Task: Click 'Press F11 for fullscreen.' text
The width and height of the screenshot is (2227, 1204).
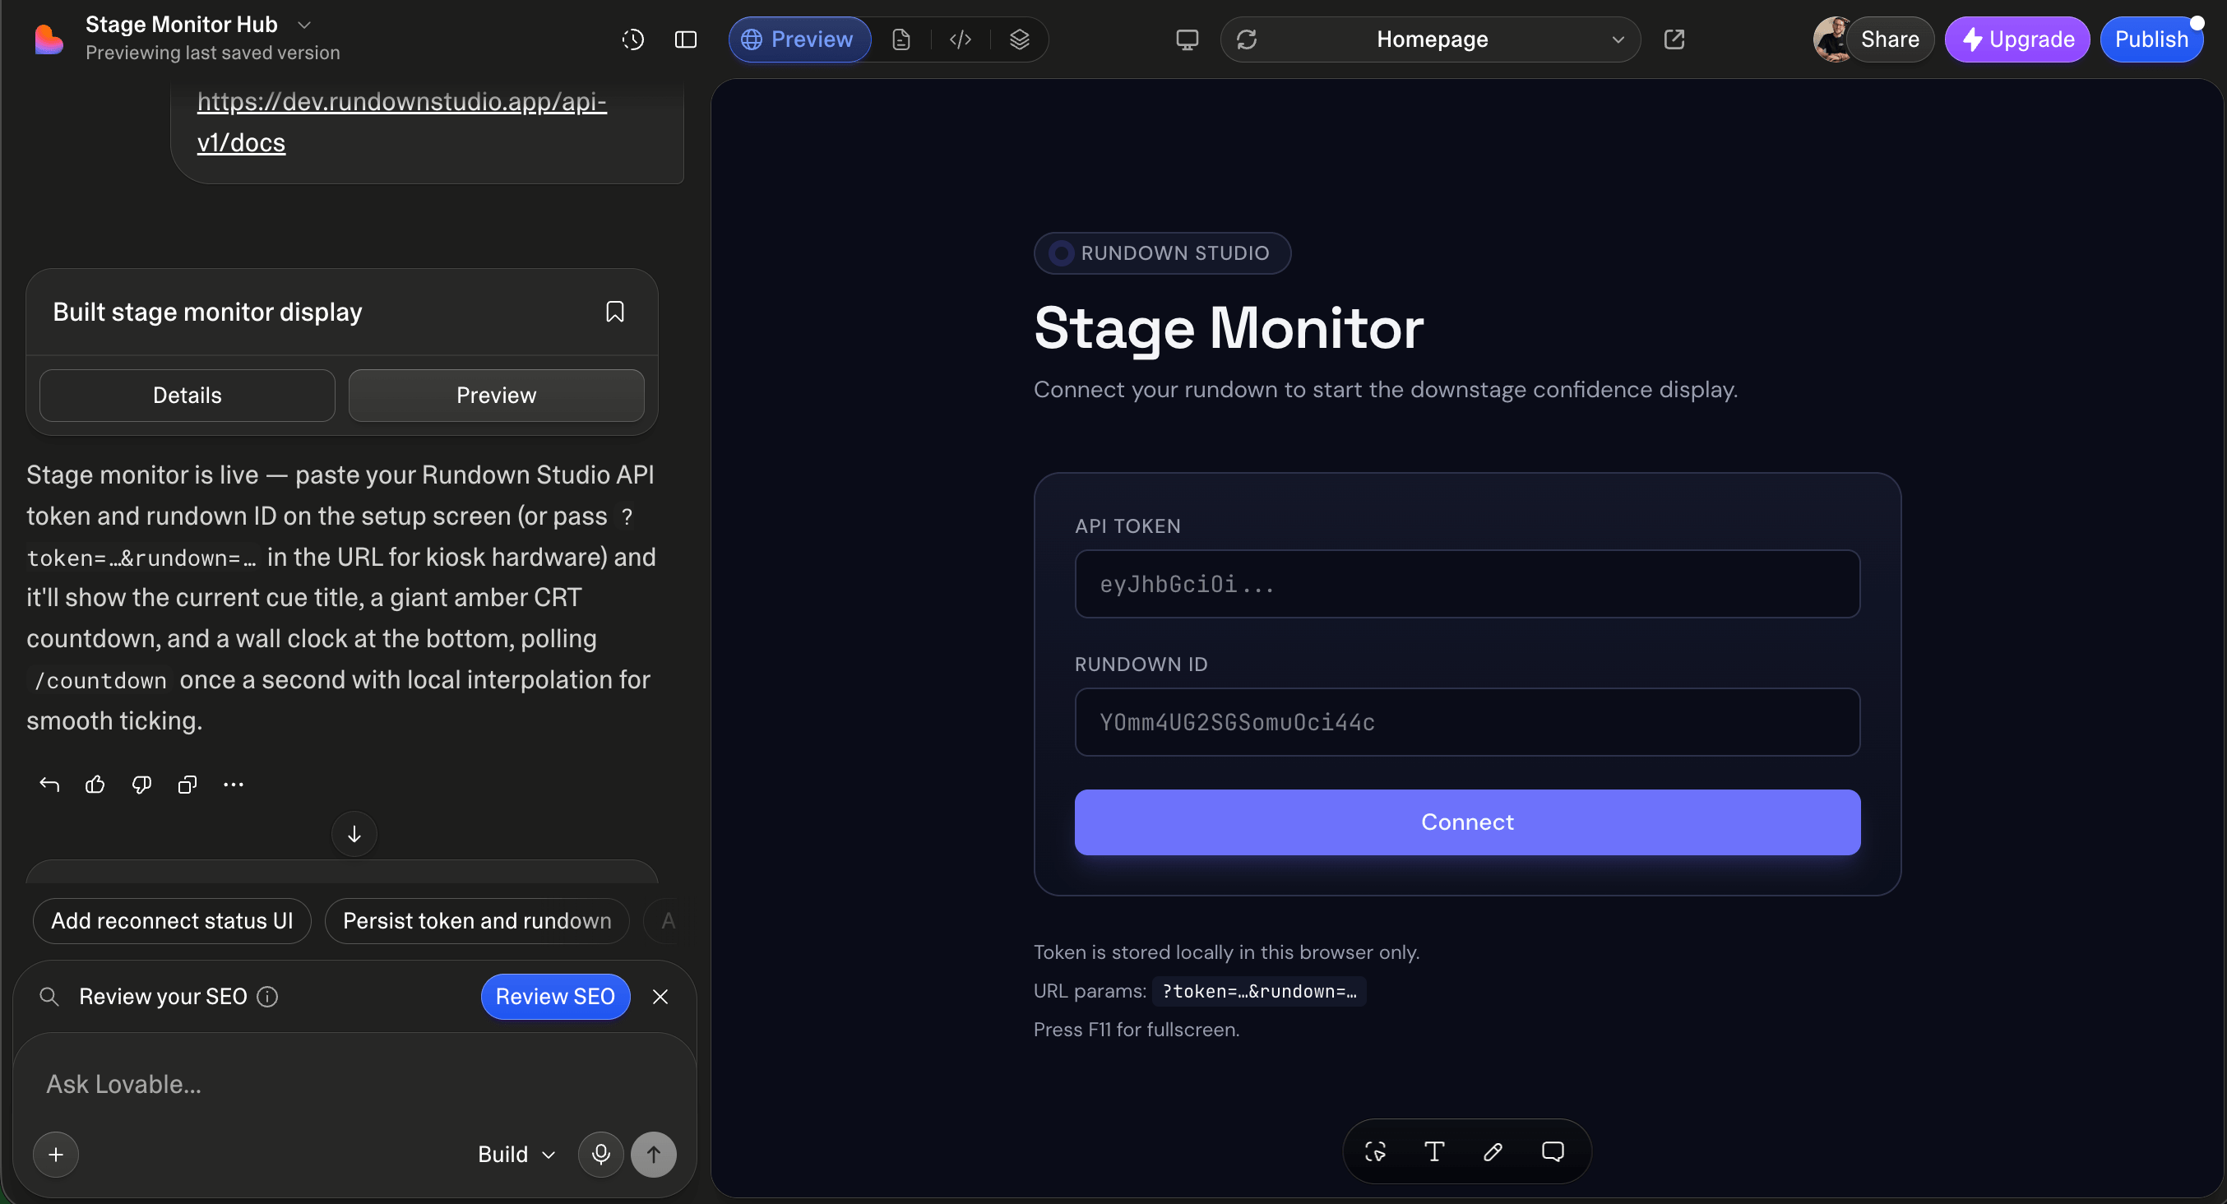Action: point(1136,1030)
